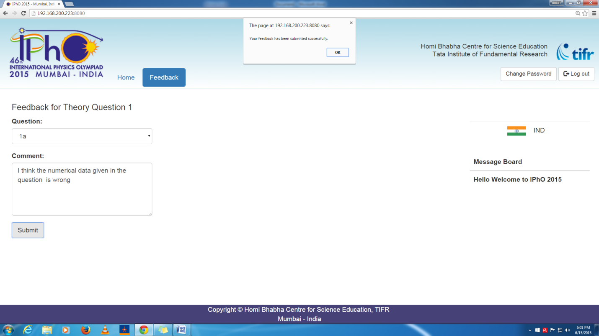Expand the Question dropdown showing 1a
Viewport: 599px width, 336px height.
pyautogui.click(x=82, y=136)
